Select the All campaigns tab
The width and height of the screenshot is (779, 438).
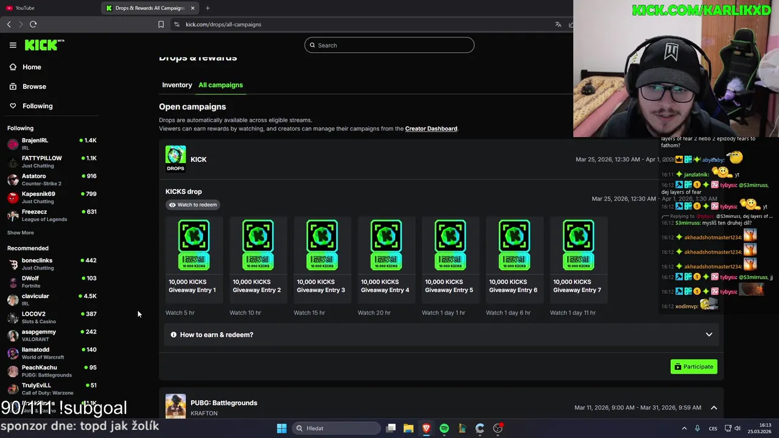[220, 85]
